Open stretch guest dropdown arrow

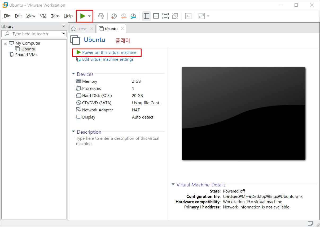(208, 16)
